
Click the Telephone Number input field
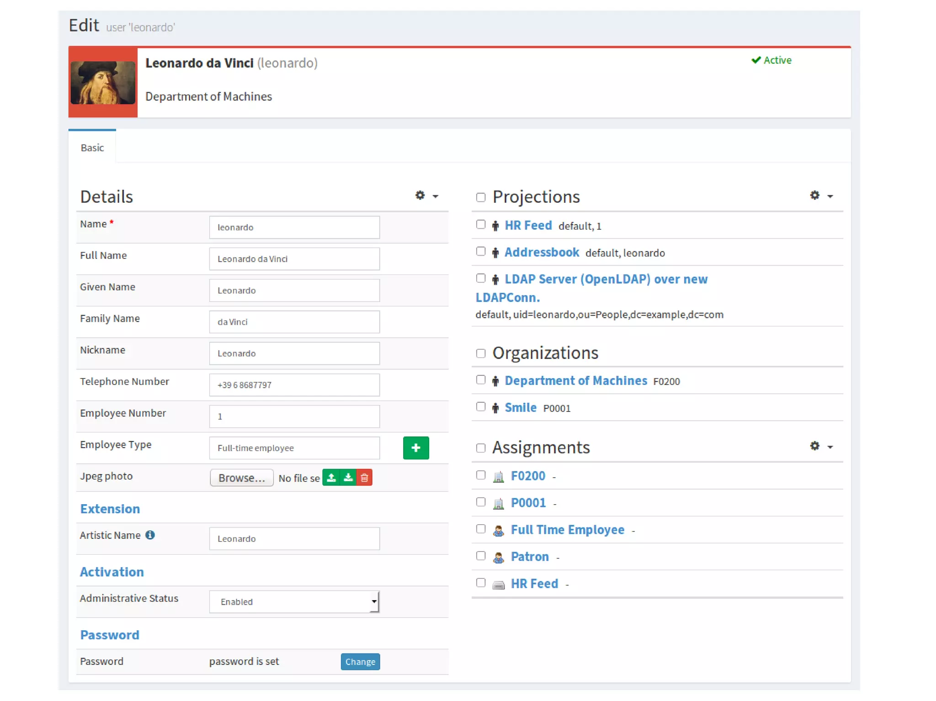(x=294, y=385)
